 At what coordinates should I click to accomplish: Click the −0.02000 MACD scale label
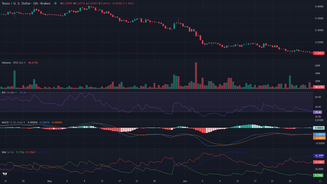click(319, 143)
